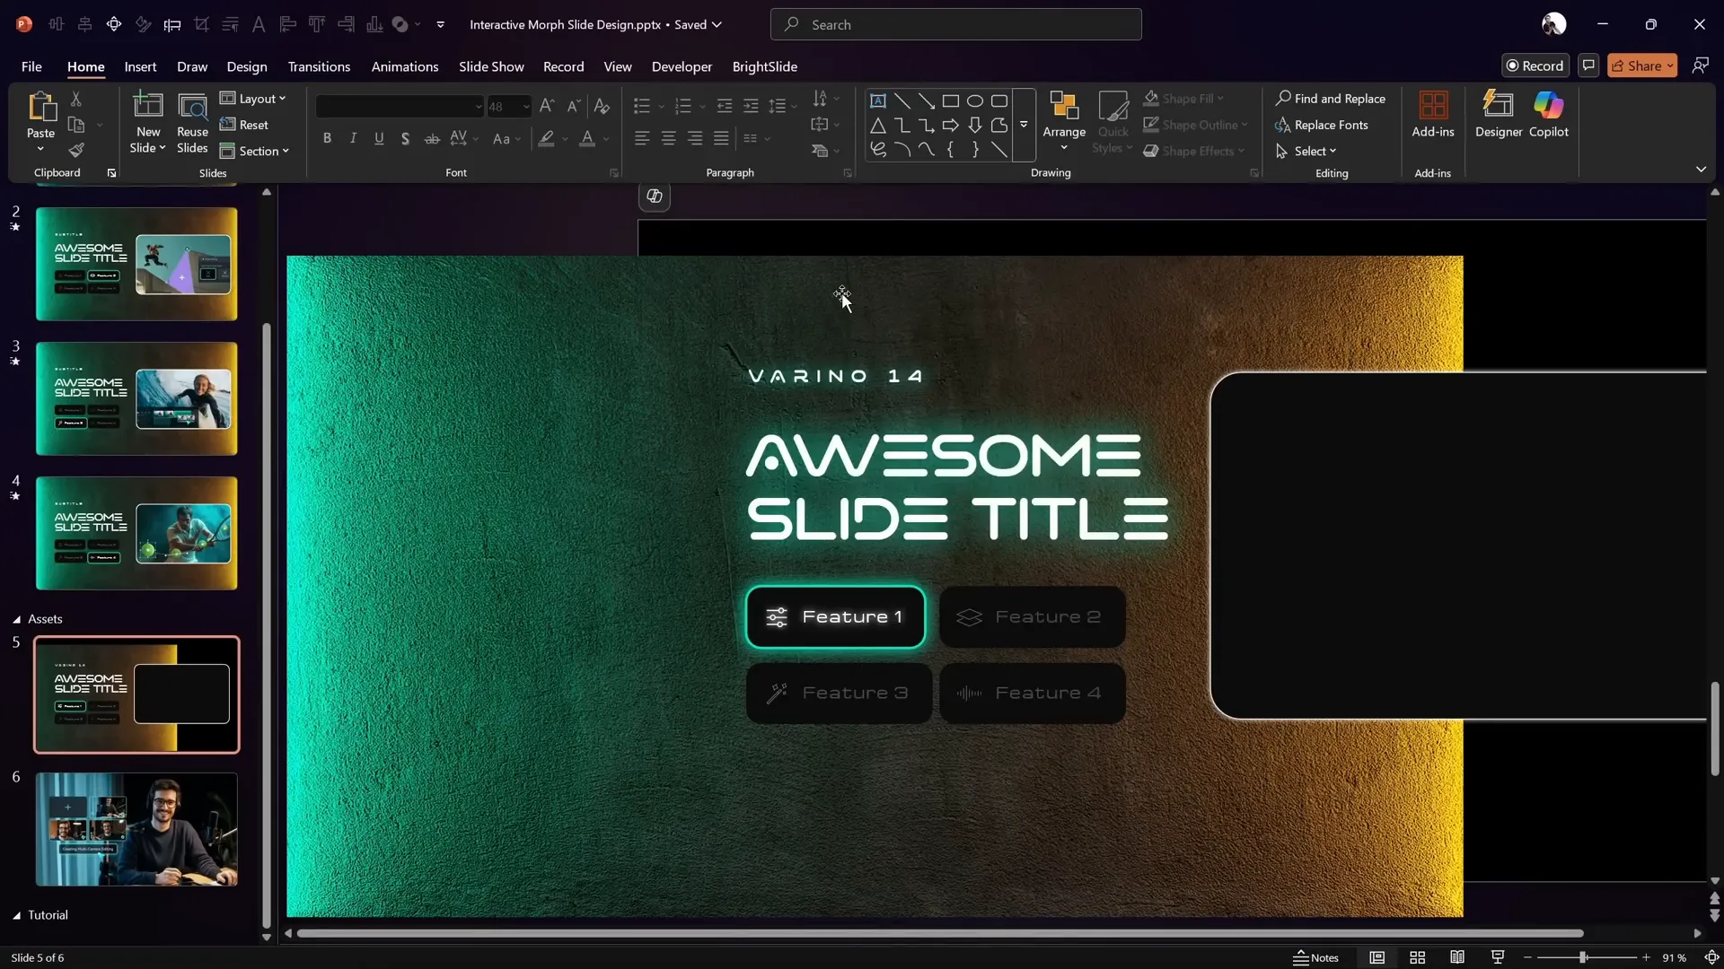This screenshot has width=1724, height=969.
Task: Switch to the BrightSlide tab
Action: point(764,66)
